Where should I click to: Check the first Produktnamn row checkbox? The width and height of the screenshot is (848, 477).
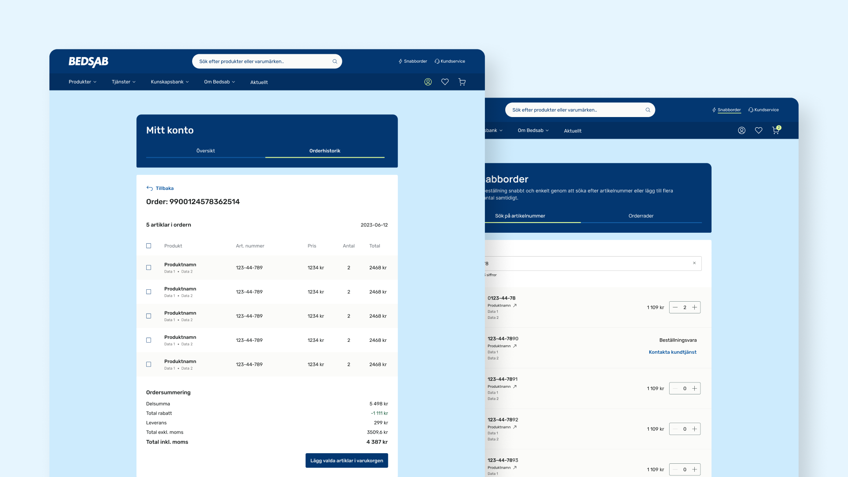[x=149, y=268]
